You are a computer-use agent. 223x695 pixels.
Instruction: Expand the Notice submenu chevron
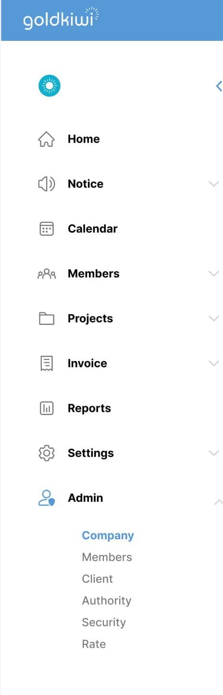click(x=214, y=184)
